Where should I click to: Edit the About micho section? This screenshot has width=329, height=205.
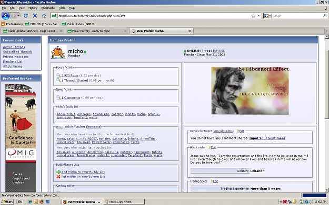[213, 147]
